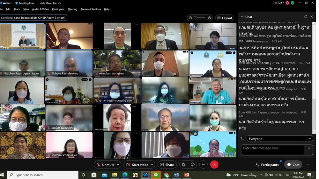Open the To: Everyone recipient dropdown
Image resolution: width=319 pixels, height=179 pixels.
pyautogui.click(x=280, y=139)
